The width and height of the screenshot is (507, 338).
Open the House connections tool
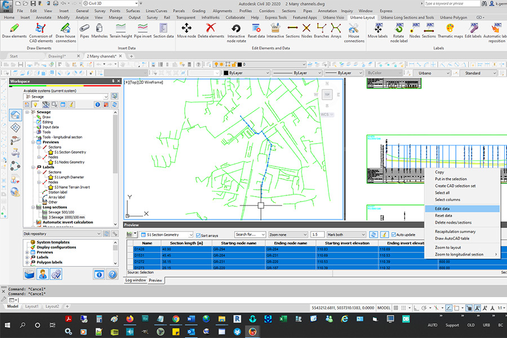[354, 33]
